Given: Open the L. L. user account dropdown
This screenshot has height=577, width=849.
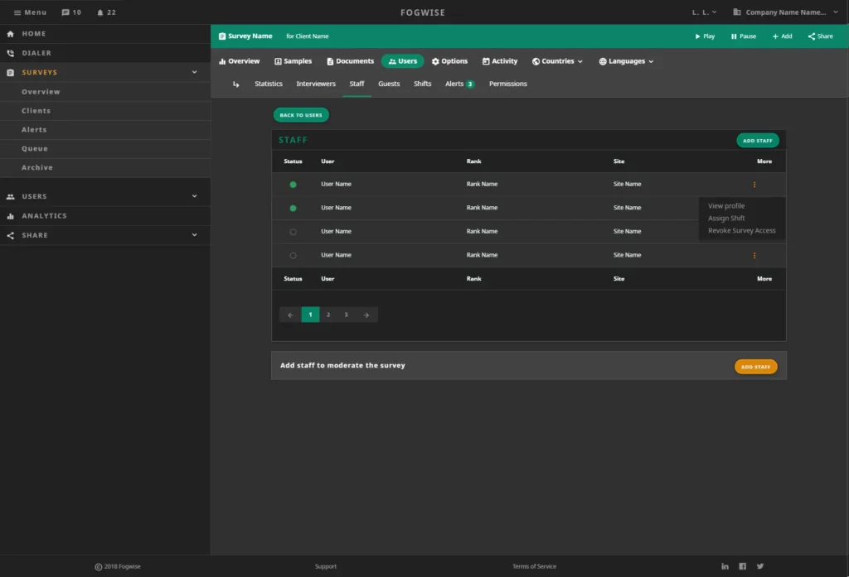Looking at the screenshot, I should (x=704, y=12).
